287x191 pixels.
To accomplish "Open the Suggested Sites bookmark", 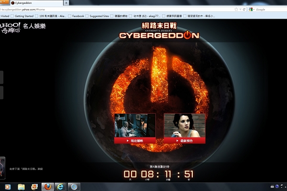I will pos(97,16).
